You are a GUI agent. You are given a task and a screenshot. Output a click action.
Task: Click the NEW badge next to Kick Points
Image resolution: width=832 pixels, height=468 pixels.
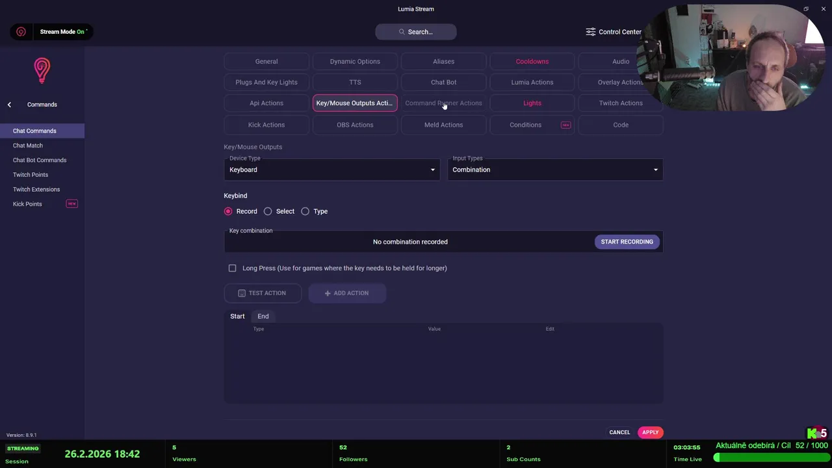pyautogui.click(x=71, y=204)
